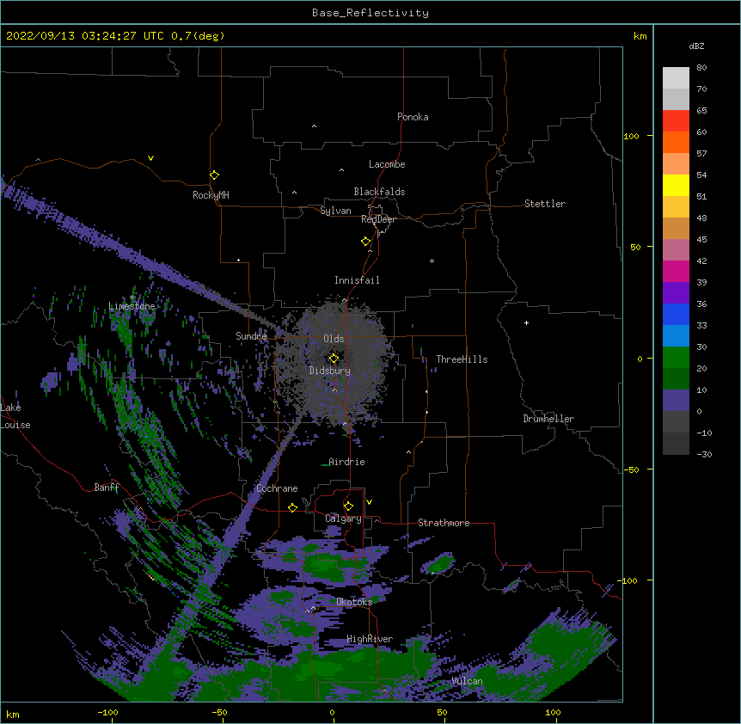Click the -100 tick on bottom axis
741x724 pixels.
tap(107, 712)
